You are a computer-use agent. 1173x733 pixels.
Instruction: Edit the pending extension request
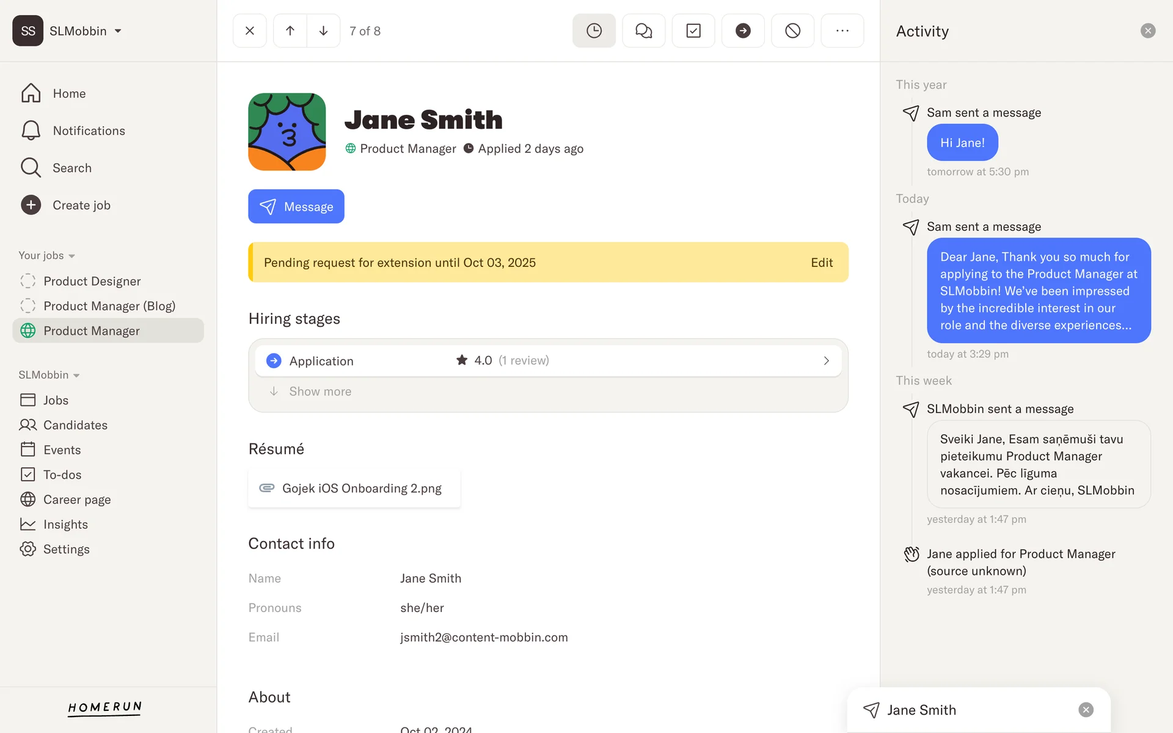821,263
